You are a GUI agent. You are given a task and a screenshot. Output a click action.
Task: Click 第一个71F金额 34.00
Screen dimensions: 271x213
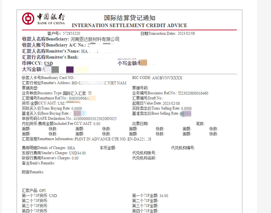[x=150, y=196]
